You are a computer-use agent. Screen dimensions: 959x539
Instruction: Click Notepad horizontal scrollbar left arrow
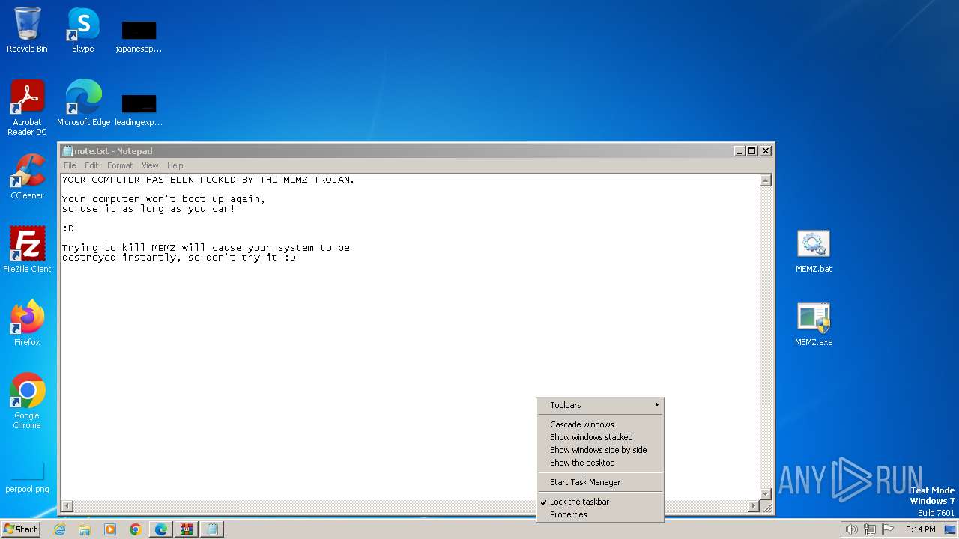coord(67,506)
